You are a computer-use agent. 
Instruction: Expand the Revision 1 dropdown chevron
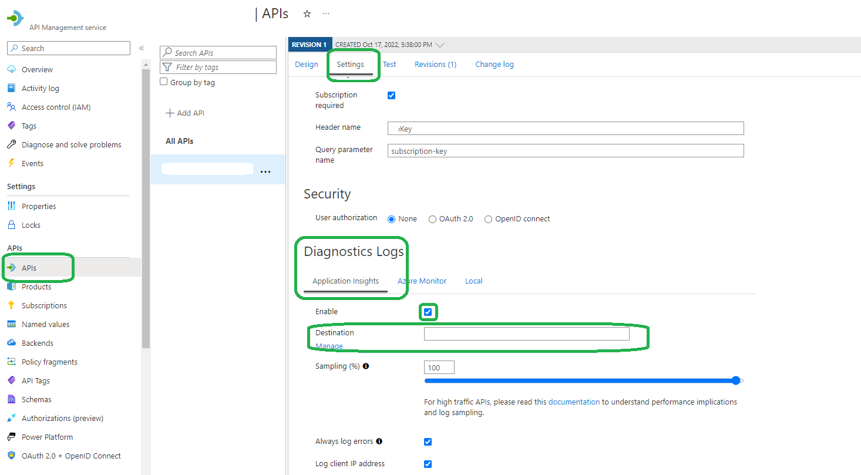[440, 45]
